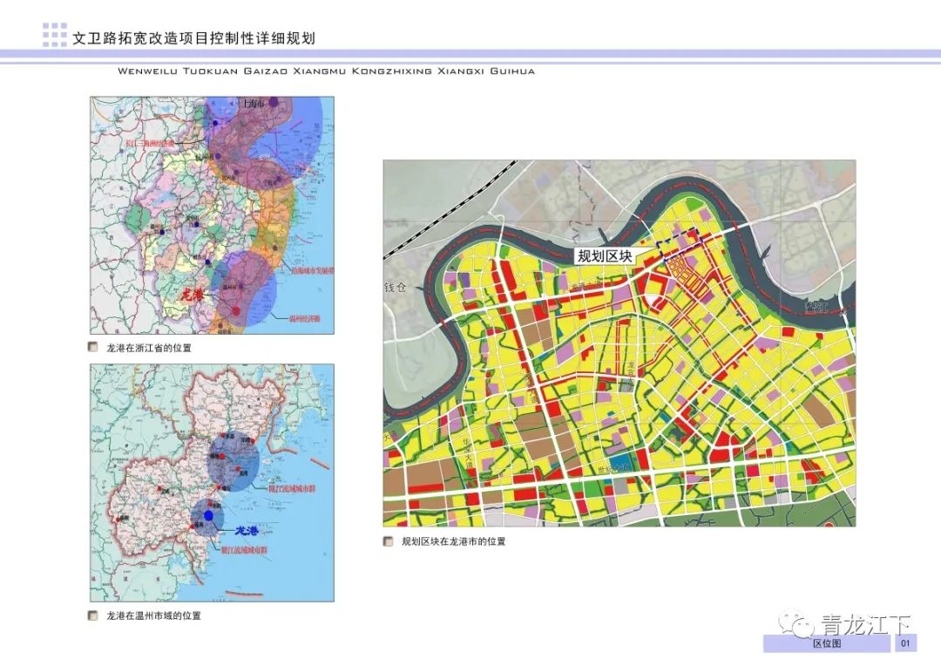Click the red 龙港 label on the Zhejiang map

[x=193, y=296]
